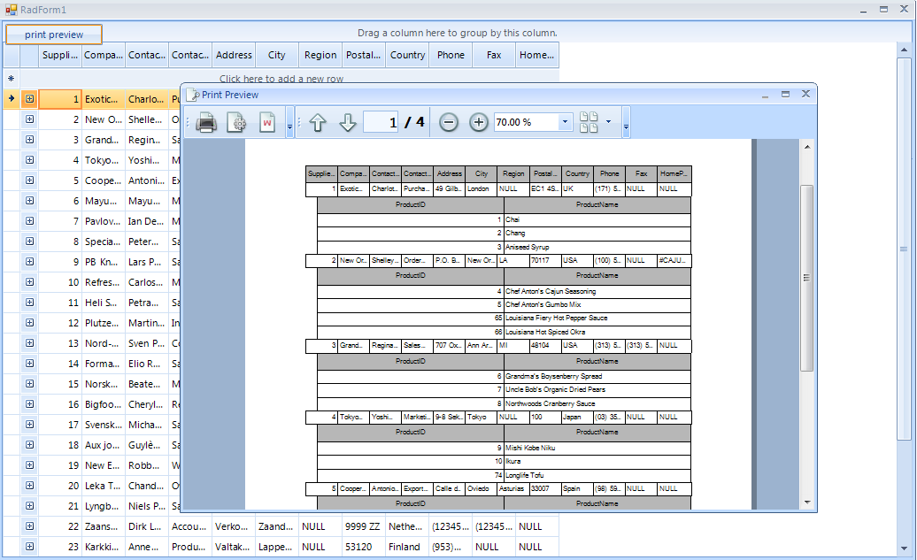Select row 13 Nord supplier record
This screenshot has width=917, height=560.
104,343
